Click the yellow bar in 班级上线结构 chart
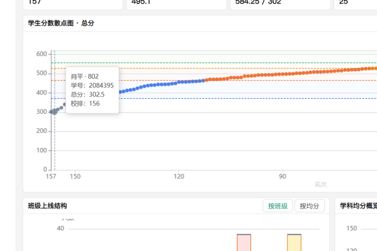This screenshot has height=251, width=377. 294,242
